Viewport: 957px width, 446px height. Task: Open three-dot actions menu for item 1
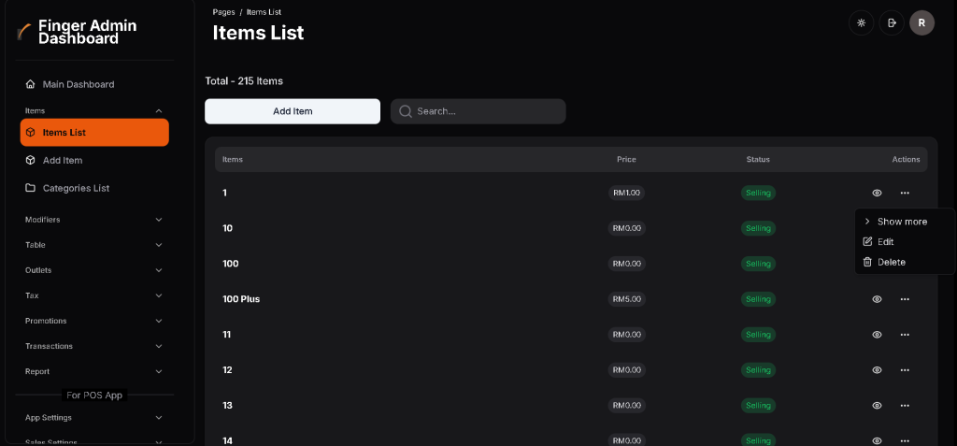[x=905, y=193]
